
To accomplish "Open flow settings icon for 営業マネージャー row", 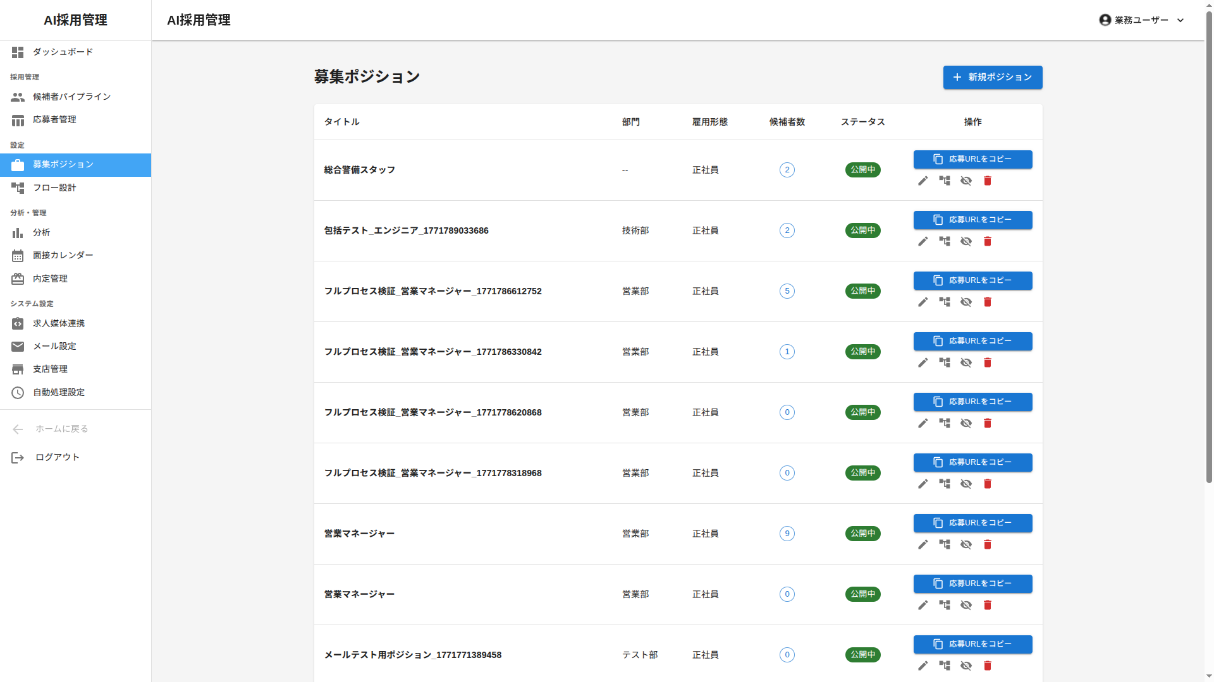I will point(945,544).
